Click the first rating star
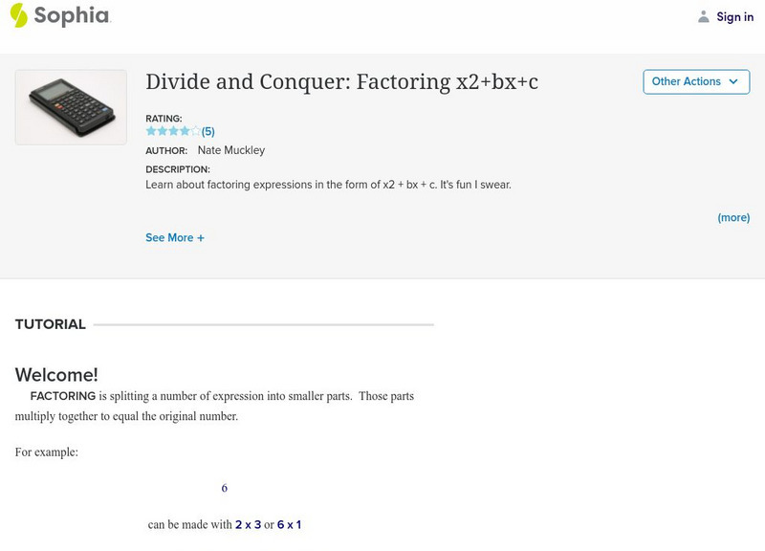765x551 pixels. (151, 131)
